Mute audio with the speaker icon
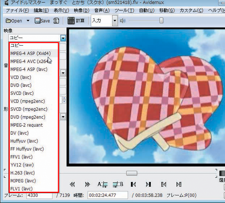Image resolution: width=225 pixels, height=203 pixels. (x=123, y=21)
